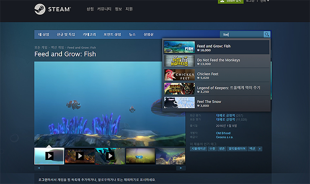
Task: Click the 수중 tag
Action: click(x=212, y=148)
